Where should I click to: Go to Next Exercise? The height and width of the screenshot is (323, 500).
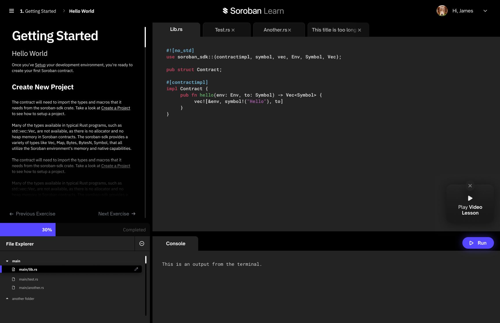point(117,214)
